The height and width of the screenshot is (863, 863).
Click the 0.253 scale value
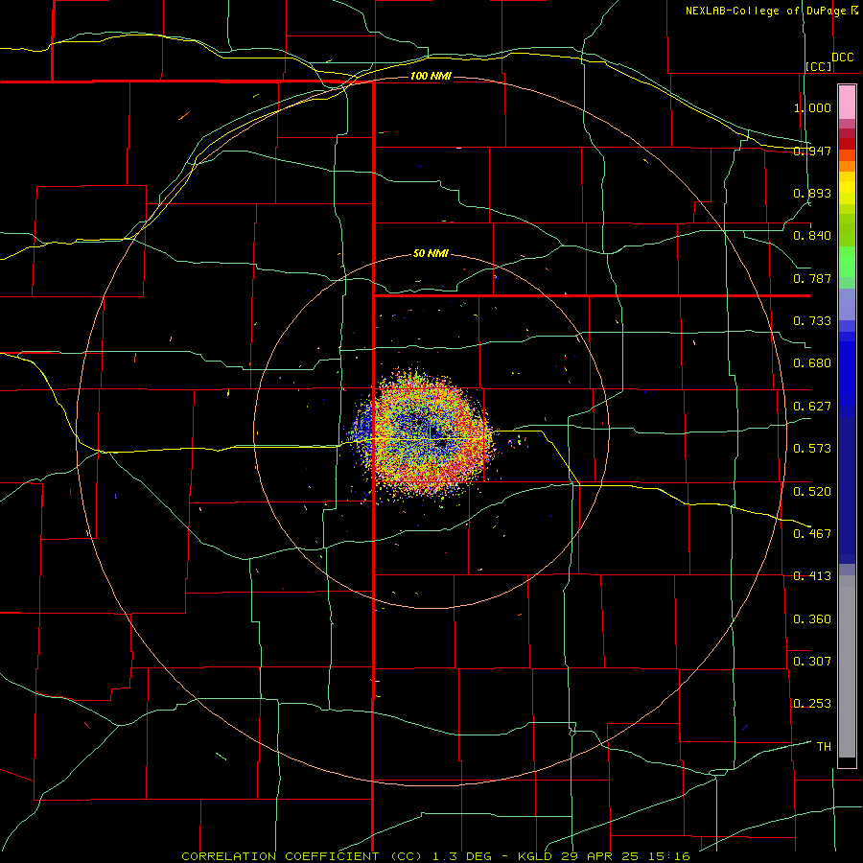point(812,704)
